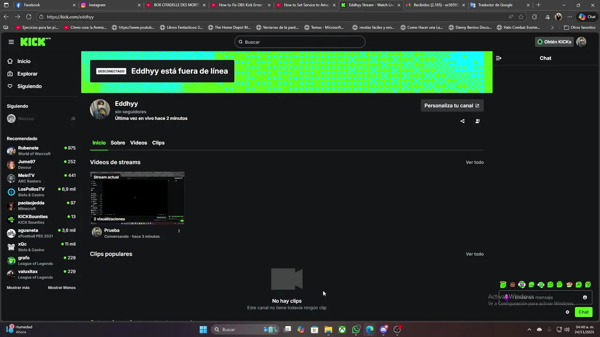Click Mostrar más in recommended list
Viewport: 600px width, 337px height.
pos(18,288)
